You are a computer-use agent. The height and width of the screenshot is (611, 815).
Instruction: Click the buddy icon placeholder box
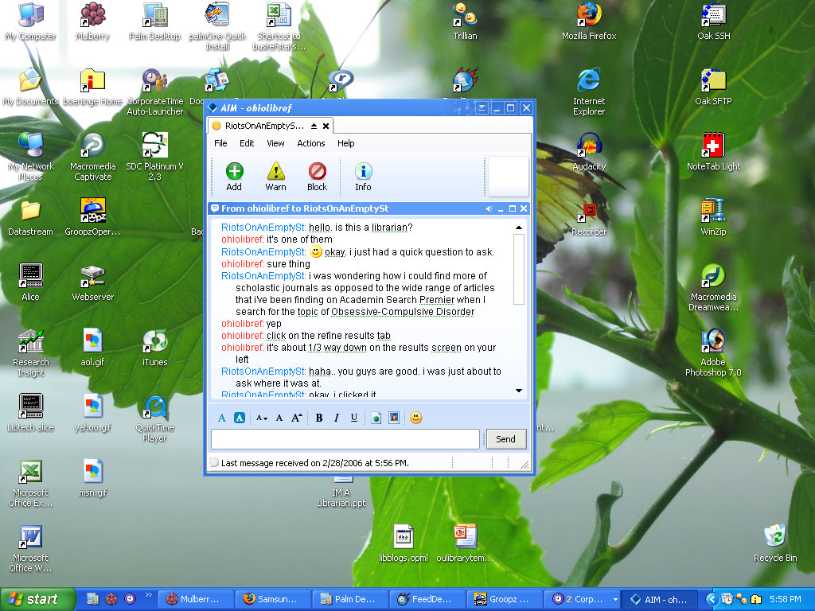[508, 177]
